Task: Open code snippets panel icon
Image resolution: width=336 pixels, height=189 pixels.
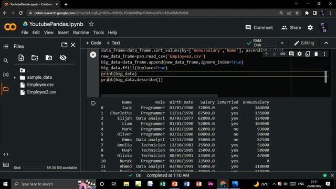Action: pos(6,154)
